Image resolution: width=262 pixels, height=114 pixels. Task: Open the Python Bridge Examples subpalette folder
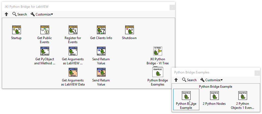pos(157,72)
